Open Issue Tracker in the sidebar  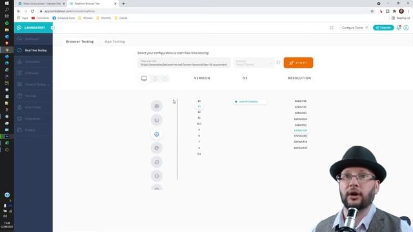[x=33, y=108]
